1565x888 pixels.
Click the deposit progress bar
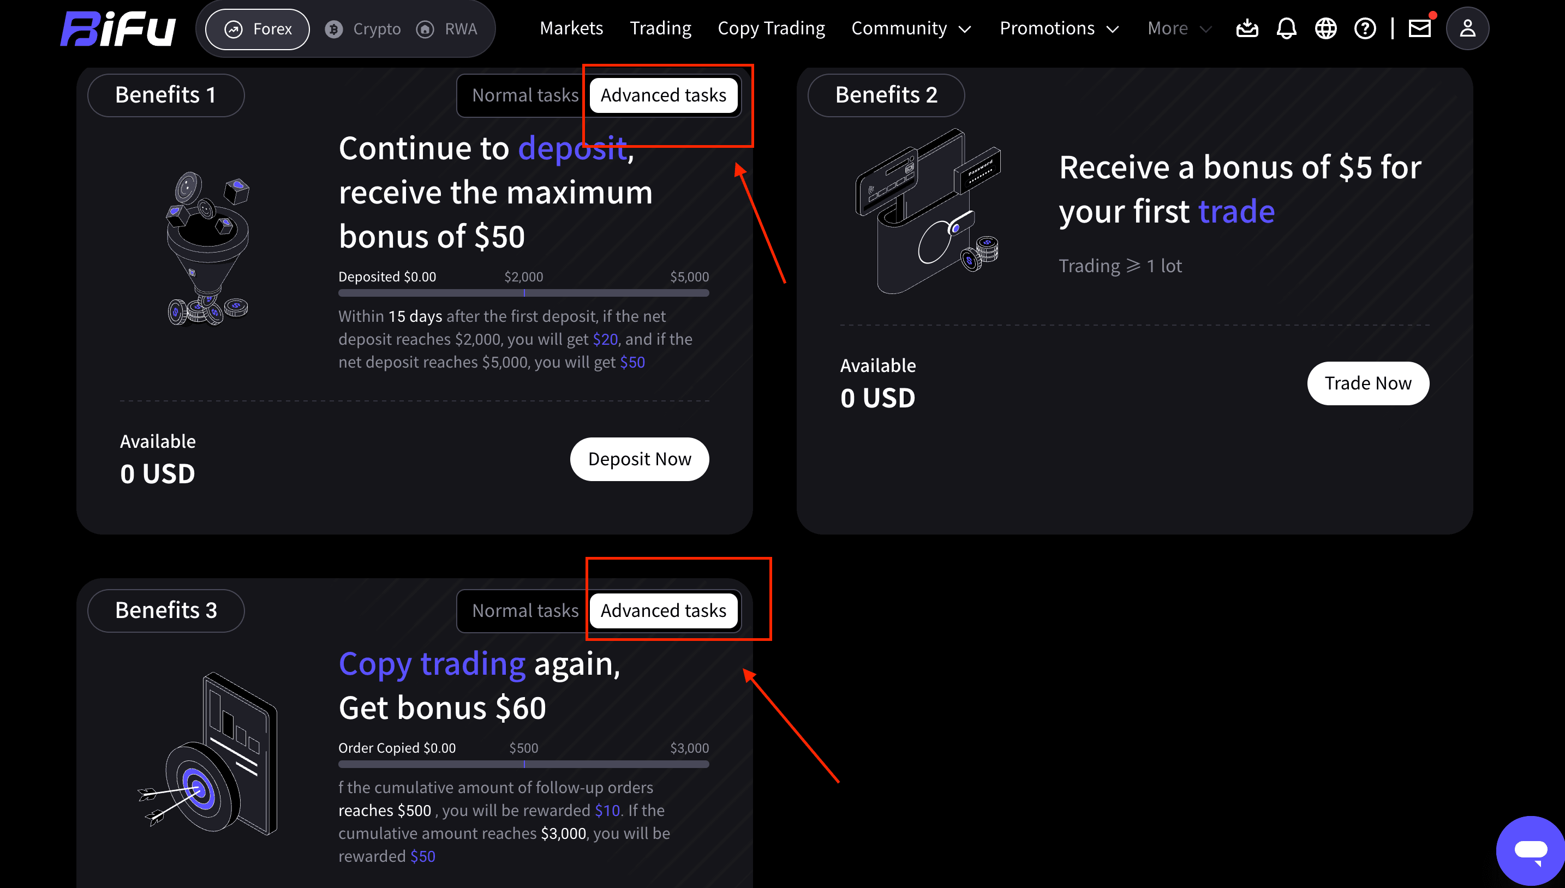pyautogui.click(x=523, y=293)
